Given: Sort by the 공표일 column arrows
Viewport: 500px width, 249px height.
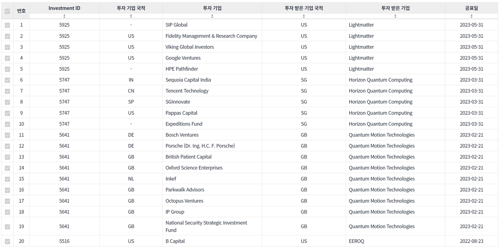Looking at the screenshot, I should click(471, 16).
